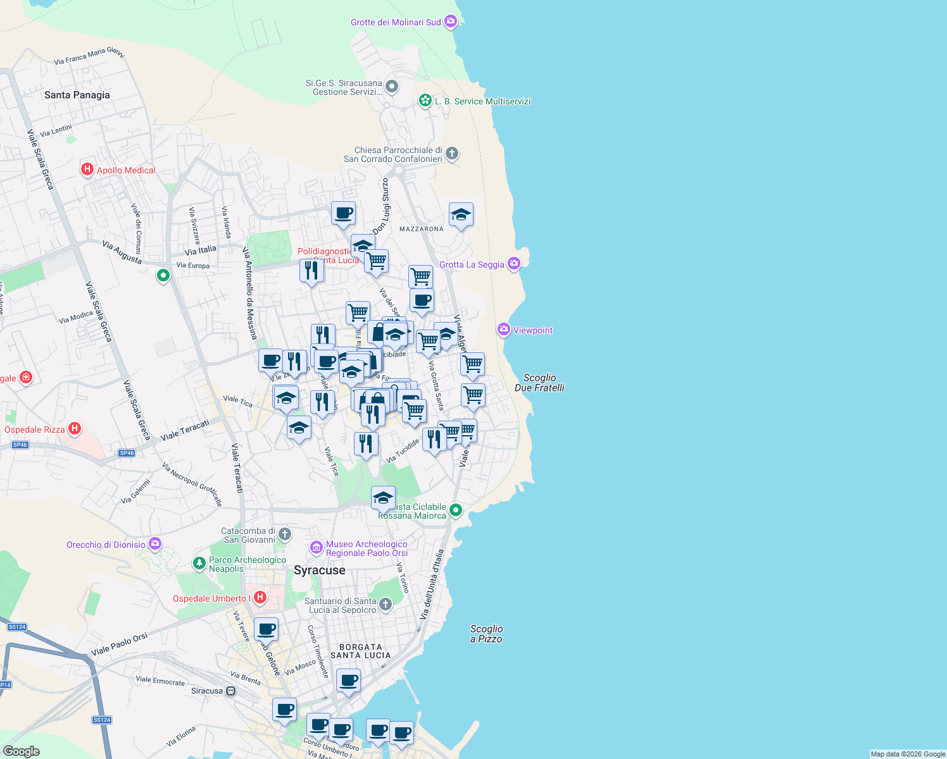
Task: Click the Via Italia street label
Action: tap(201, 250)
